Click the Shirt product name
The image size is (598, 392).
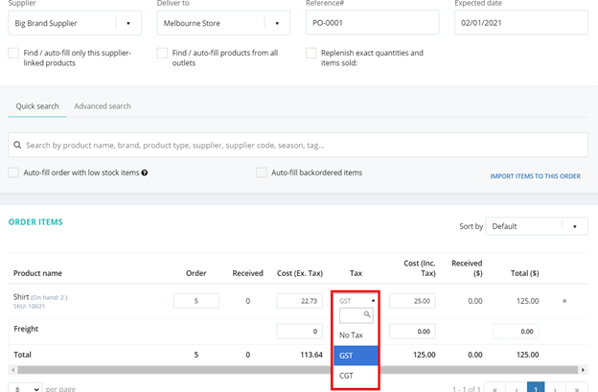(x=21, y=297)
